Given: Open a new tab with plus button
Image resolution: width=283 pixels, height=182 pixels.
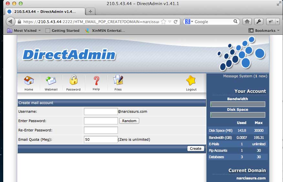Looking at the screenshot, I should click(90, 12).
